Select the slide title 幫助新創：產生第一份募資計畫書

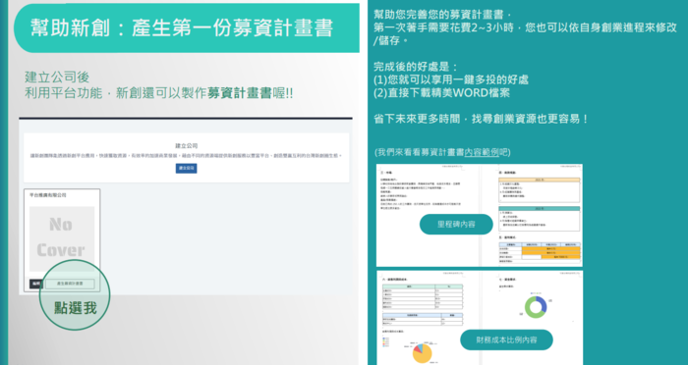[x=182, y=28]
